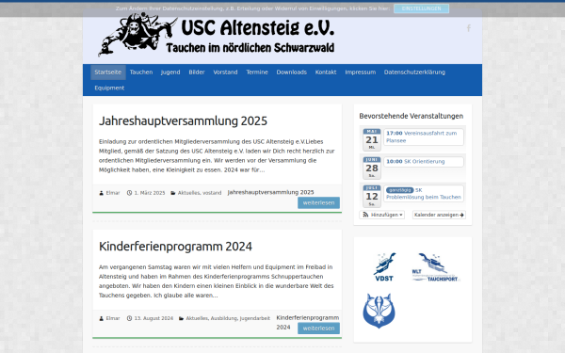The height and width of the screenshot is (353, 565).
Task: Open the Equipment menu item
Action: pos(109,88)
